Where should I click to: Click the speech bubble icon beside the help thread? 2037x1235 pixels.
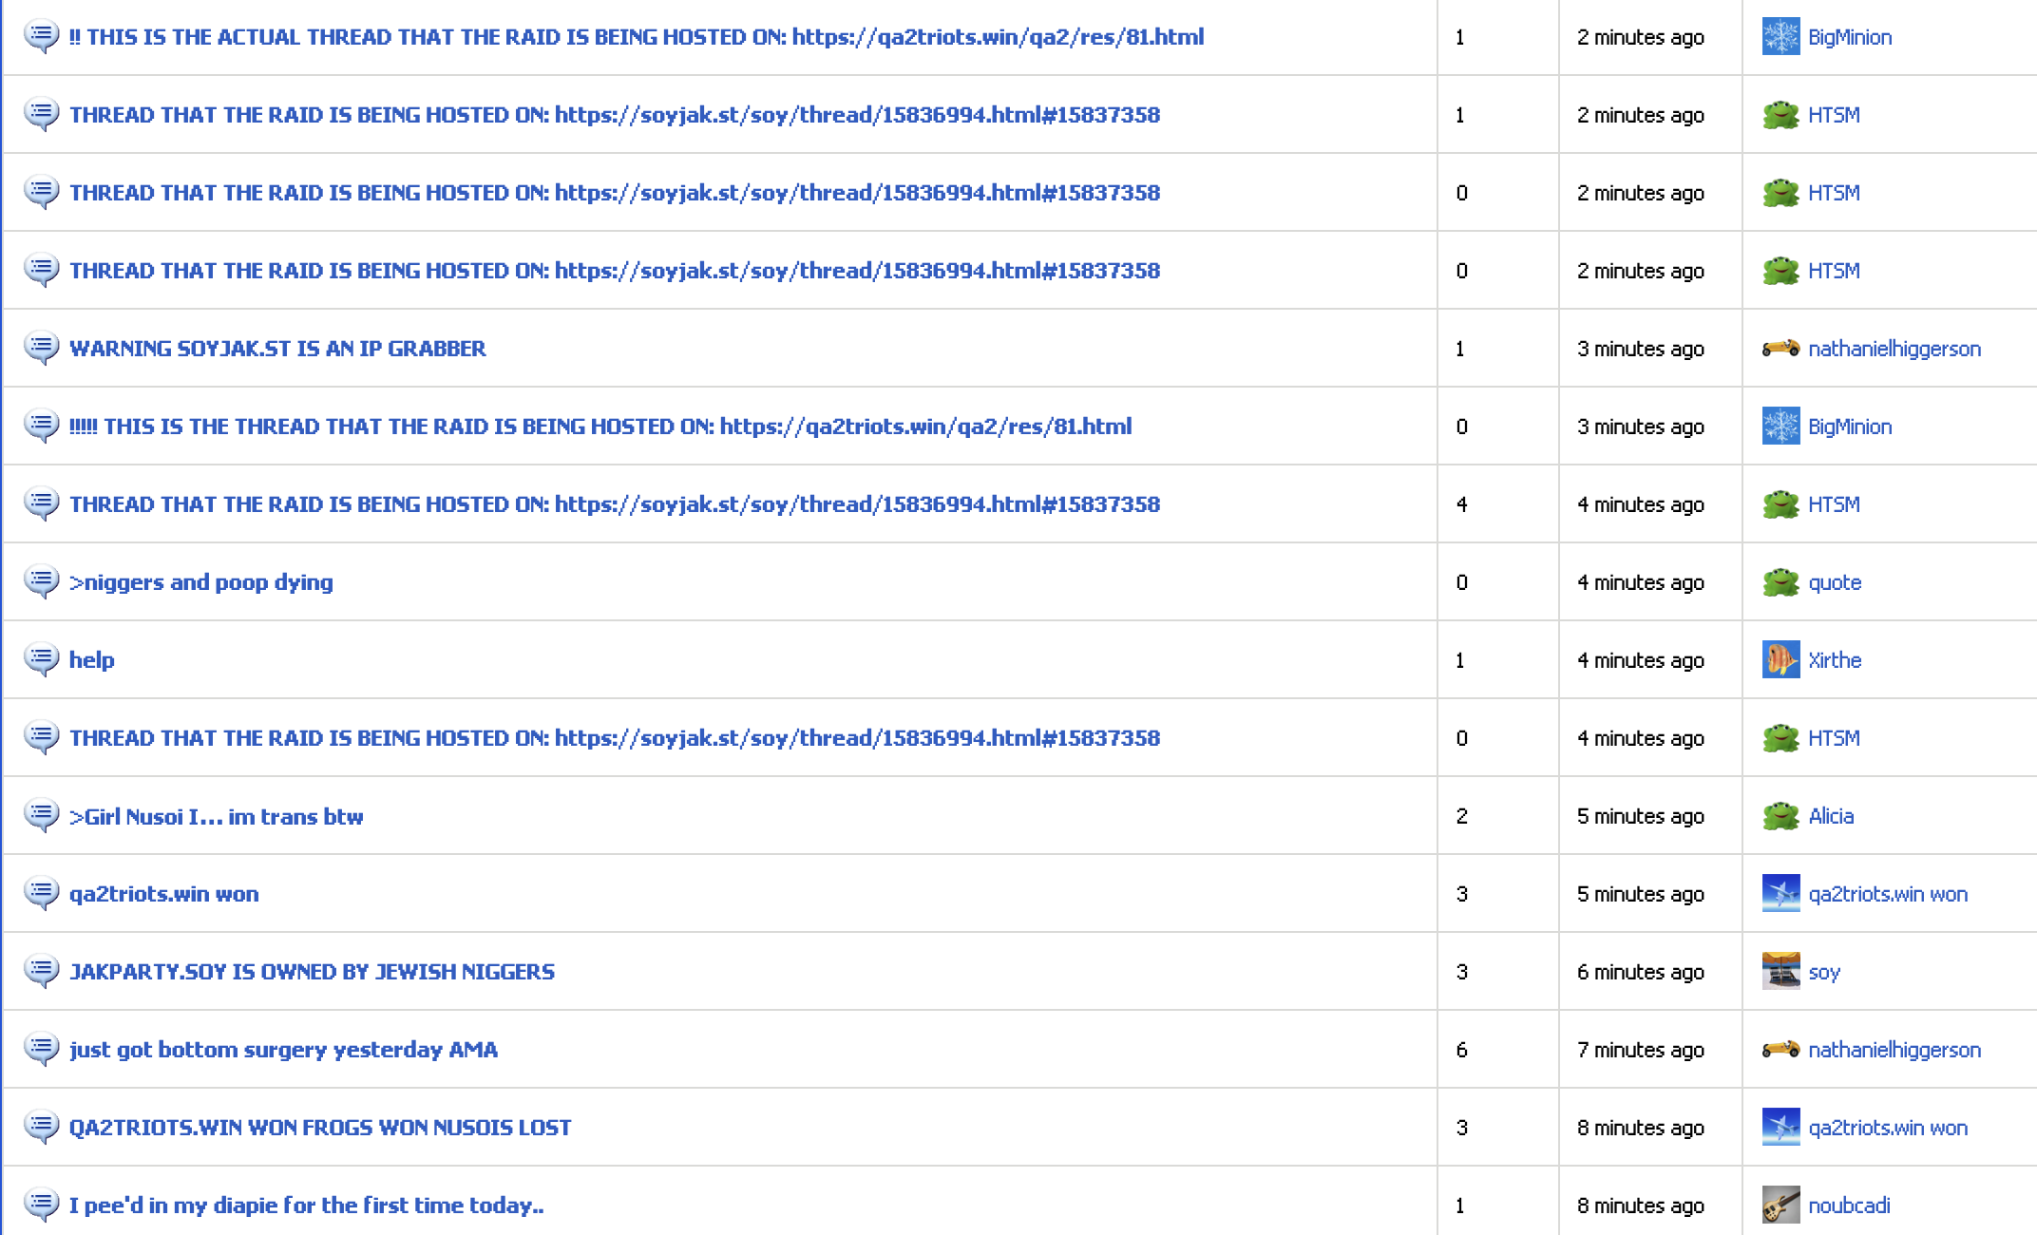(x=41, y=659)
